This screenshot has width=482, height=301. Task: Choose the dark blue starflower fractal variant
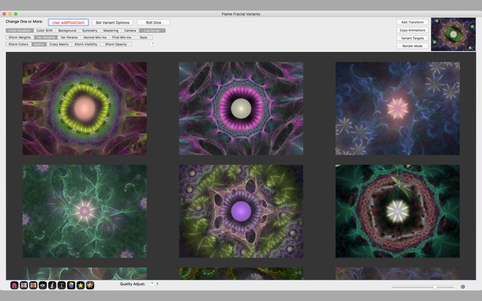pos(398,108)
